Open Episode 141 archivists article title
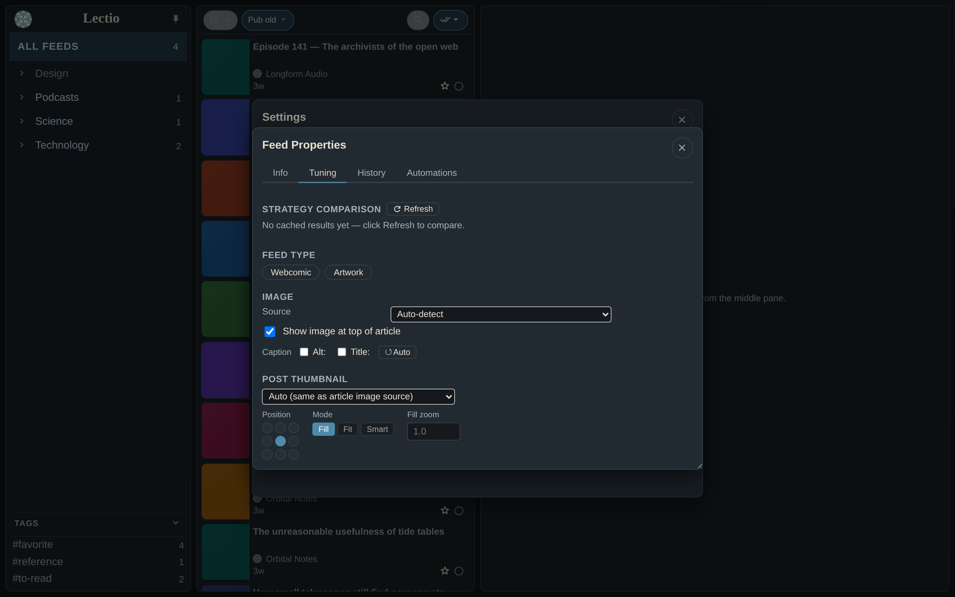Viewport: 955px width, 597px height. point(355,46)
